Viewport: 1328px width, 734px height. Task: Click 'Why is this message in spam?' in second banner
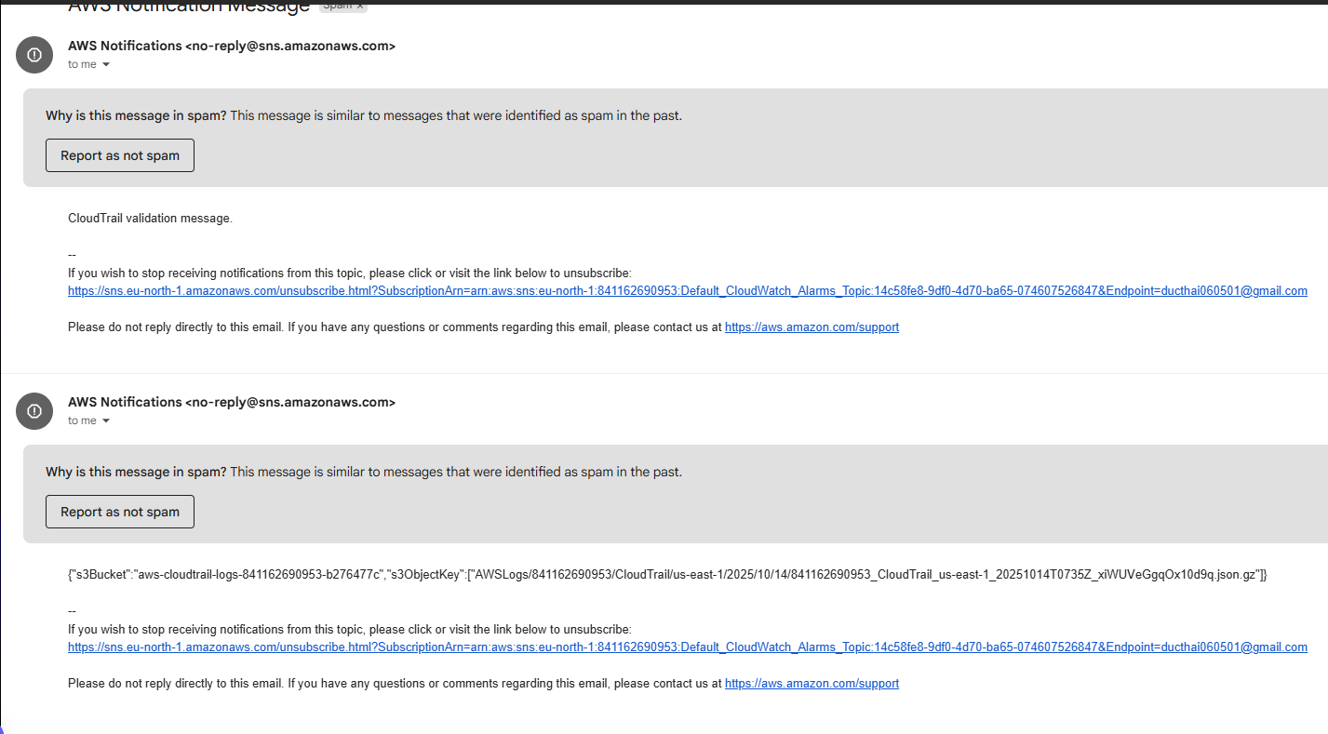pyautogui.click(x=136, y=473)
